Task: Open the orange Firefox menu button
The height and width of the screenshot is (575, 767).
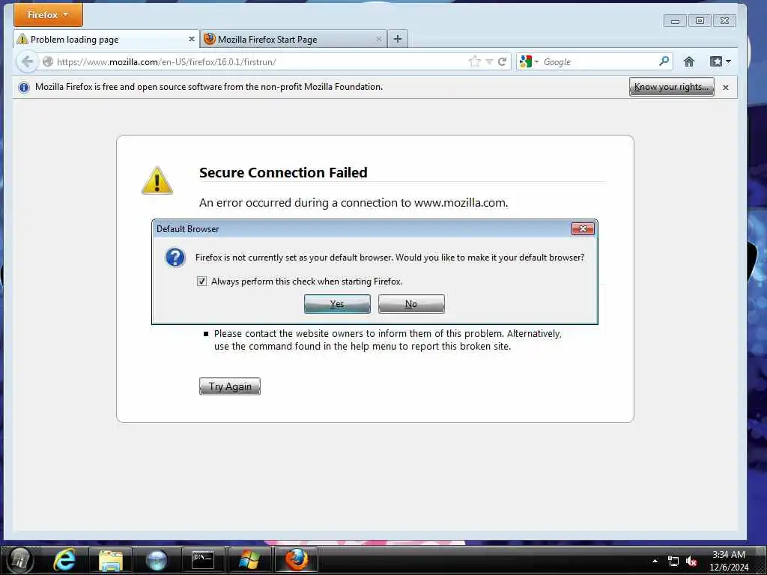Action: (48, 15)
